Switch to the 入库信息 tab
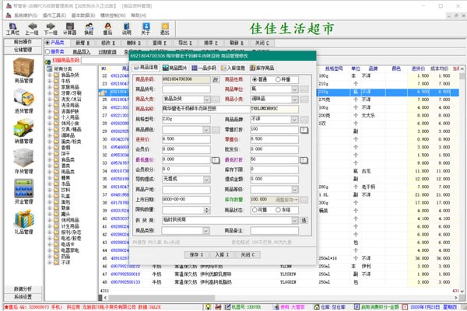Viewport: 467px width, 311px height. pyautogui.click(x=233, y=68)
